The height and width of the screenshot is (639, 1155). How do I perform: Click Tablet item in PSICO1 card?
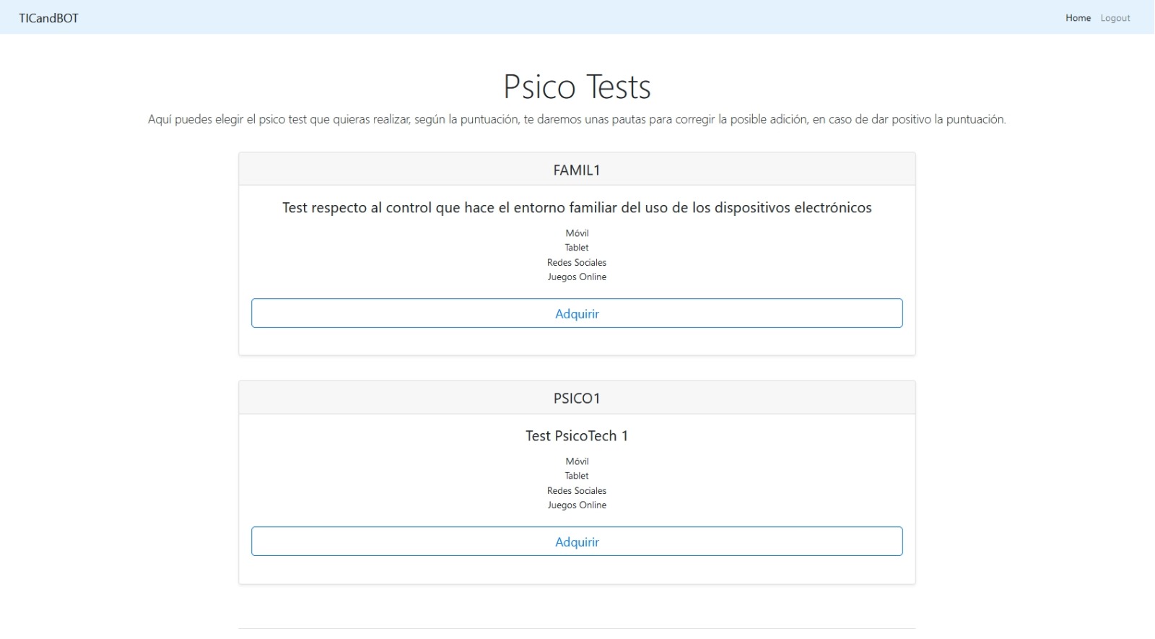coord(577,476)
